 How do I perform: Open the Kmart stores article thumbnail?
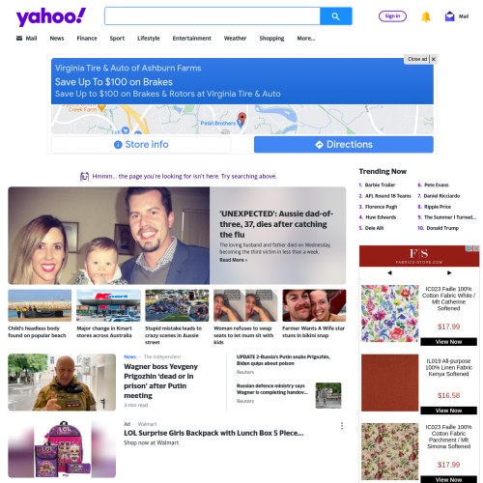pyautogui.click(x=108, y=305)
